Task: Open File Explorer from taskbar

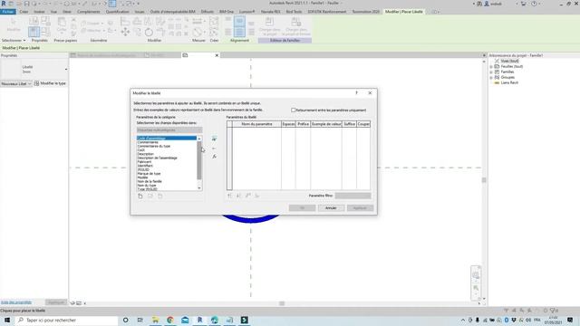Action: tap(155, 320)
